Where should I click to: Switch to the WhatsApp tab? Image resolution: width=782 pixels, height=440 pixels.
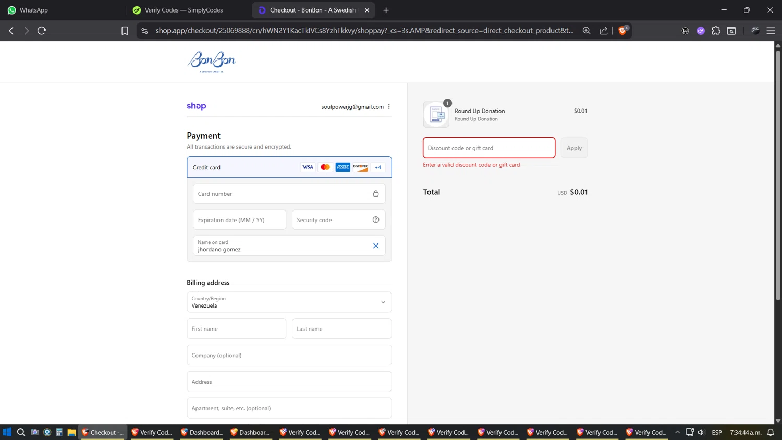point(62,10)
